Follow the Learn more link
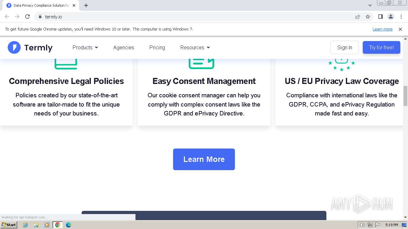Screen dimensions: 408x229 382,29
